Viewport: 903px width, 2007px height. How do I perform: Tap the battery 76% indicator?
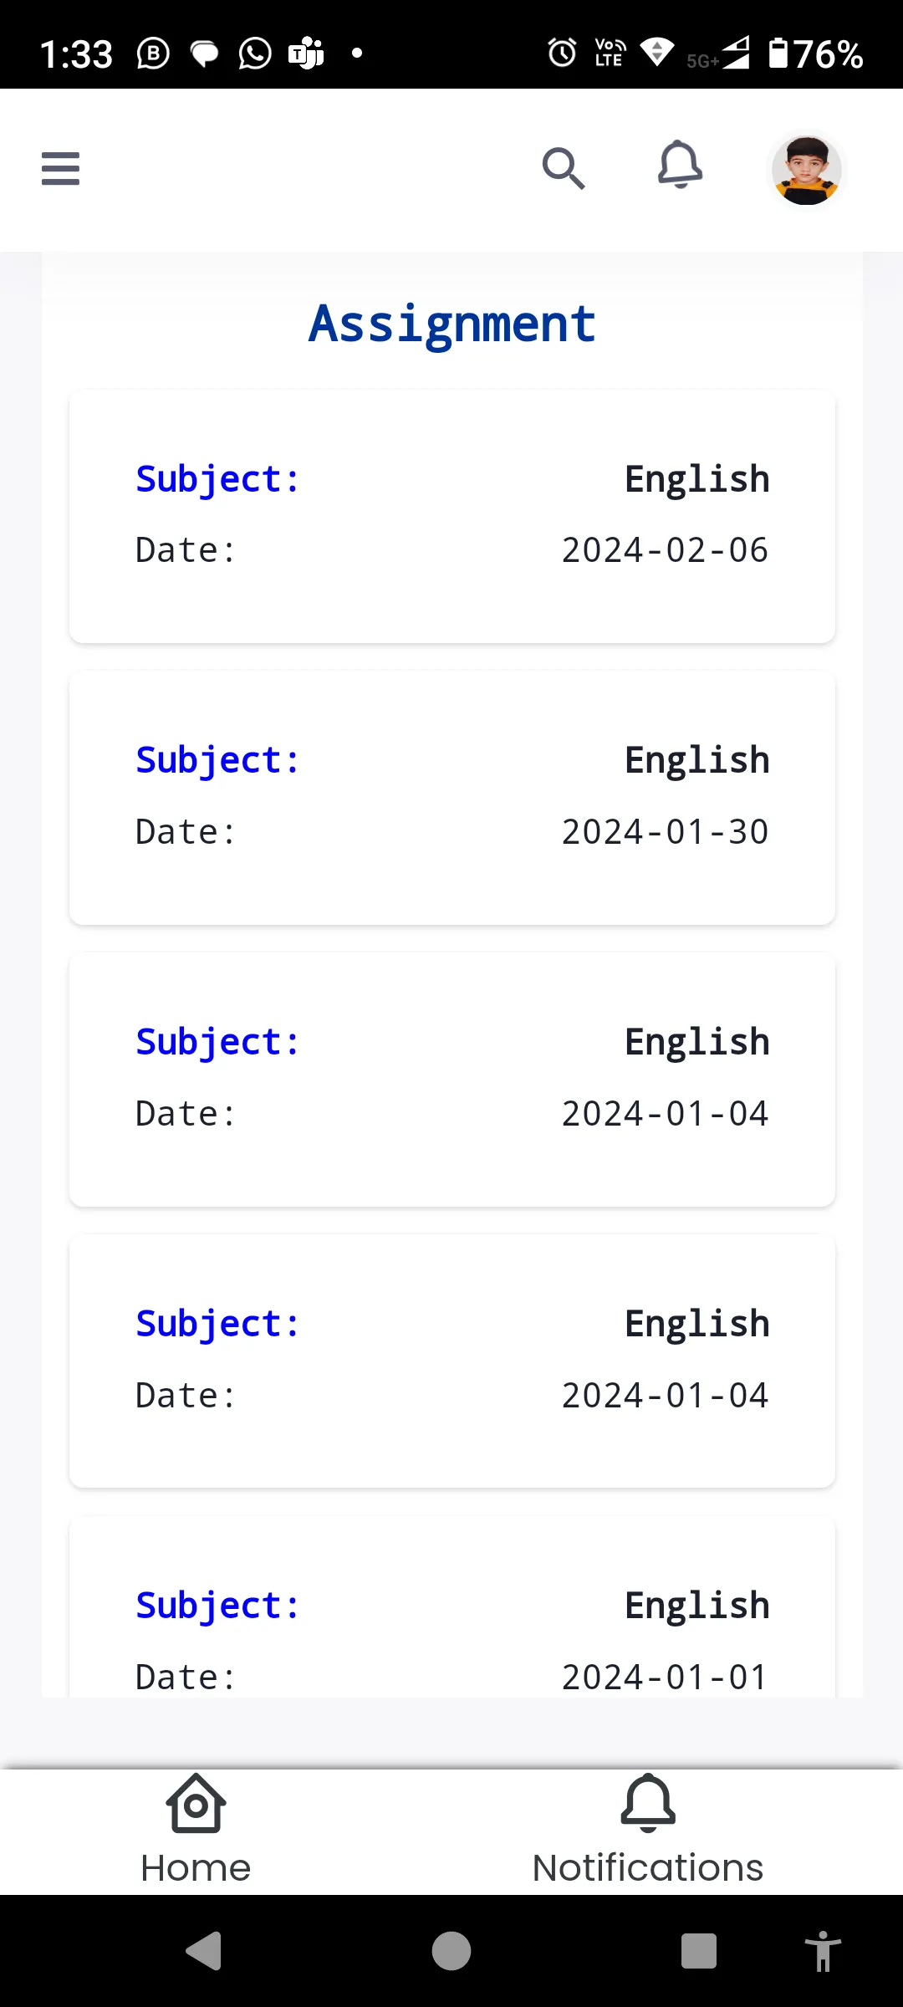click(815, 54)
